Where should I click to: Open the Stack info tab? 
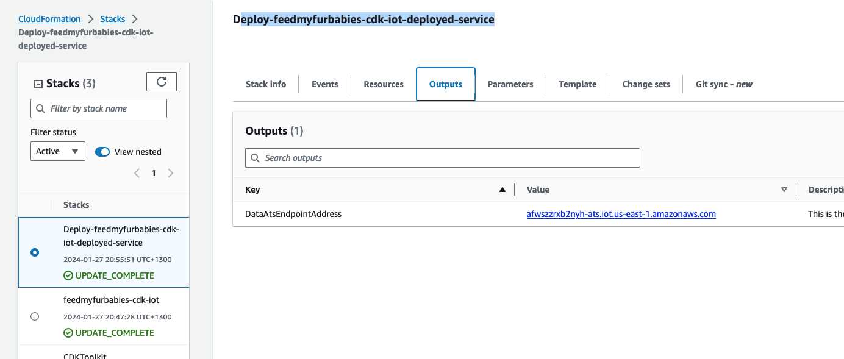click(266, 84)
